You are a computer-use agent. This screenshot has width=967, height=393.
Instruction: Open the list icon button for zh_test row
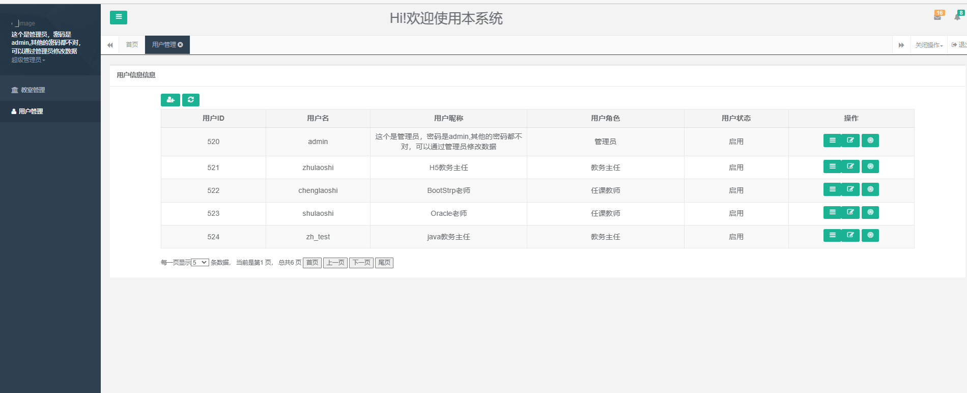(x=832, y=235)
